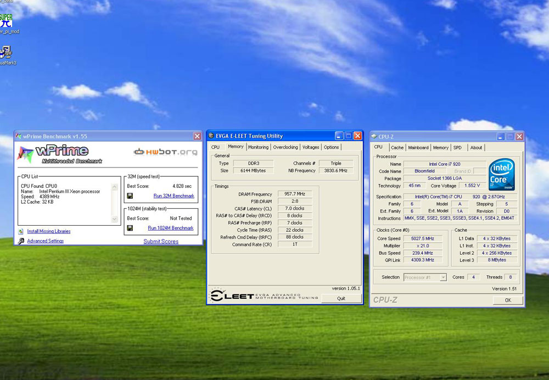The width and height of the screenshot is (549, 380).
Task: Click the NB Frequency 3830.6 MHz value
Action: 336,171
